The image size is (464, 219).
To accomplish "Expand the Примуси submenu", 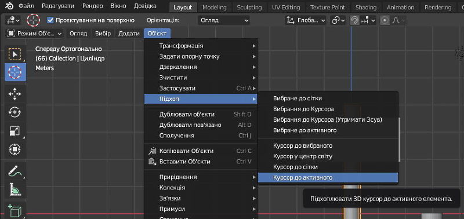I will pos(201,209).
